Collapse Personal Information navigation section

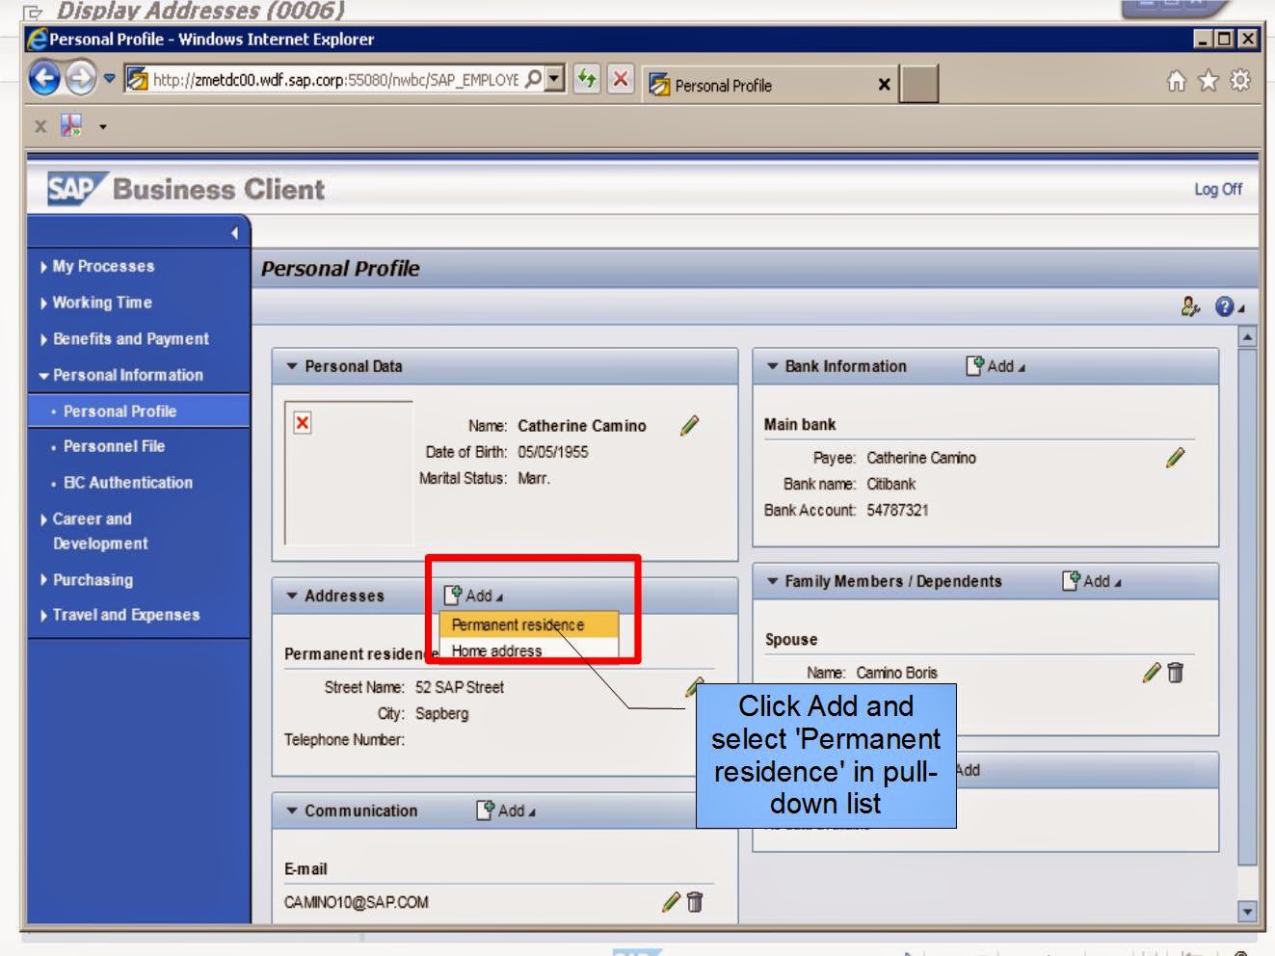[x=120, y=375]
